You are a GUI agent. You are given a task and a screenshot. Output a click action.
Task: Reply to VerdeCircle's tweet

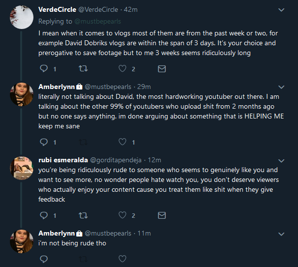pyautogui.click(x=44, y=68)
